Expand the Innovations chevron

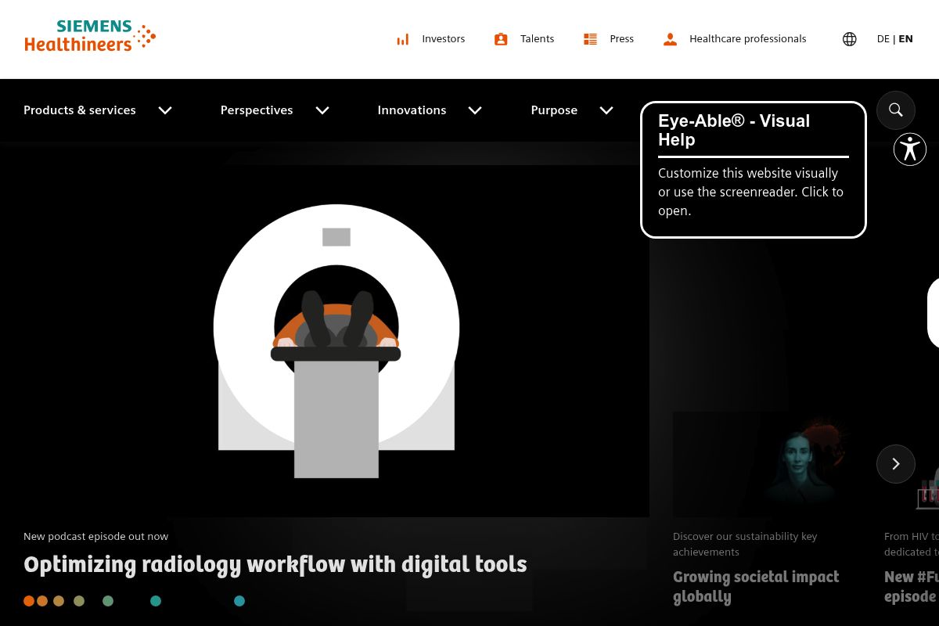(475, 110)
